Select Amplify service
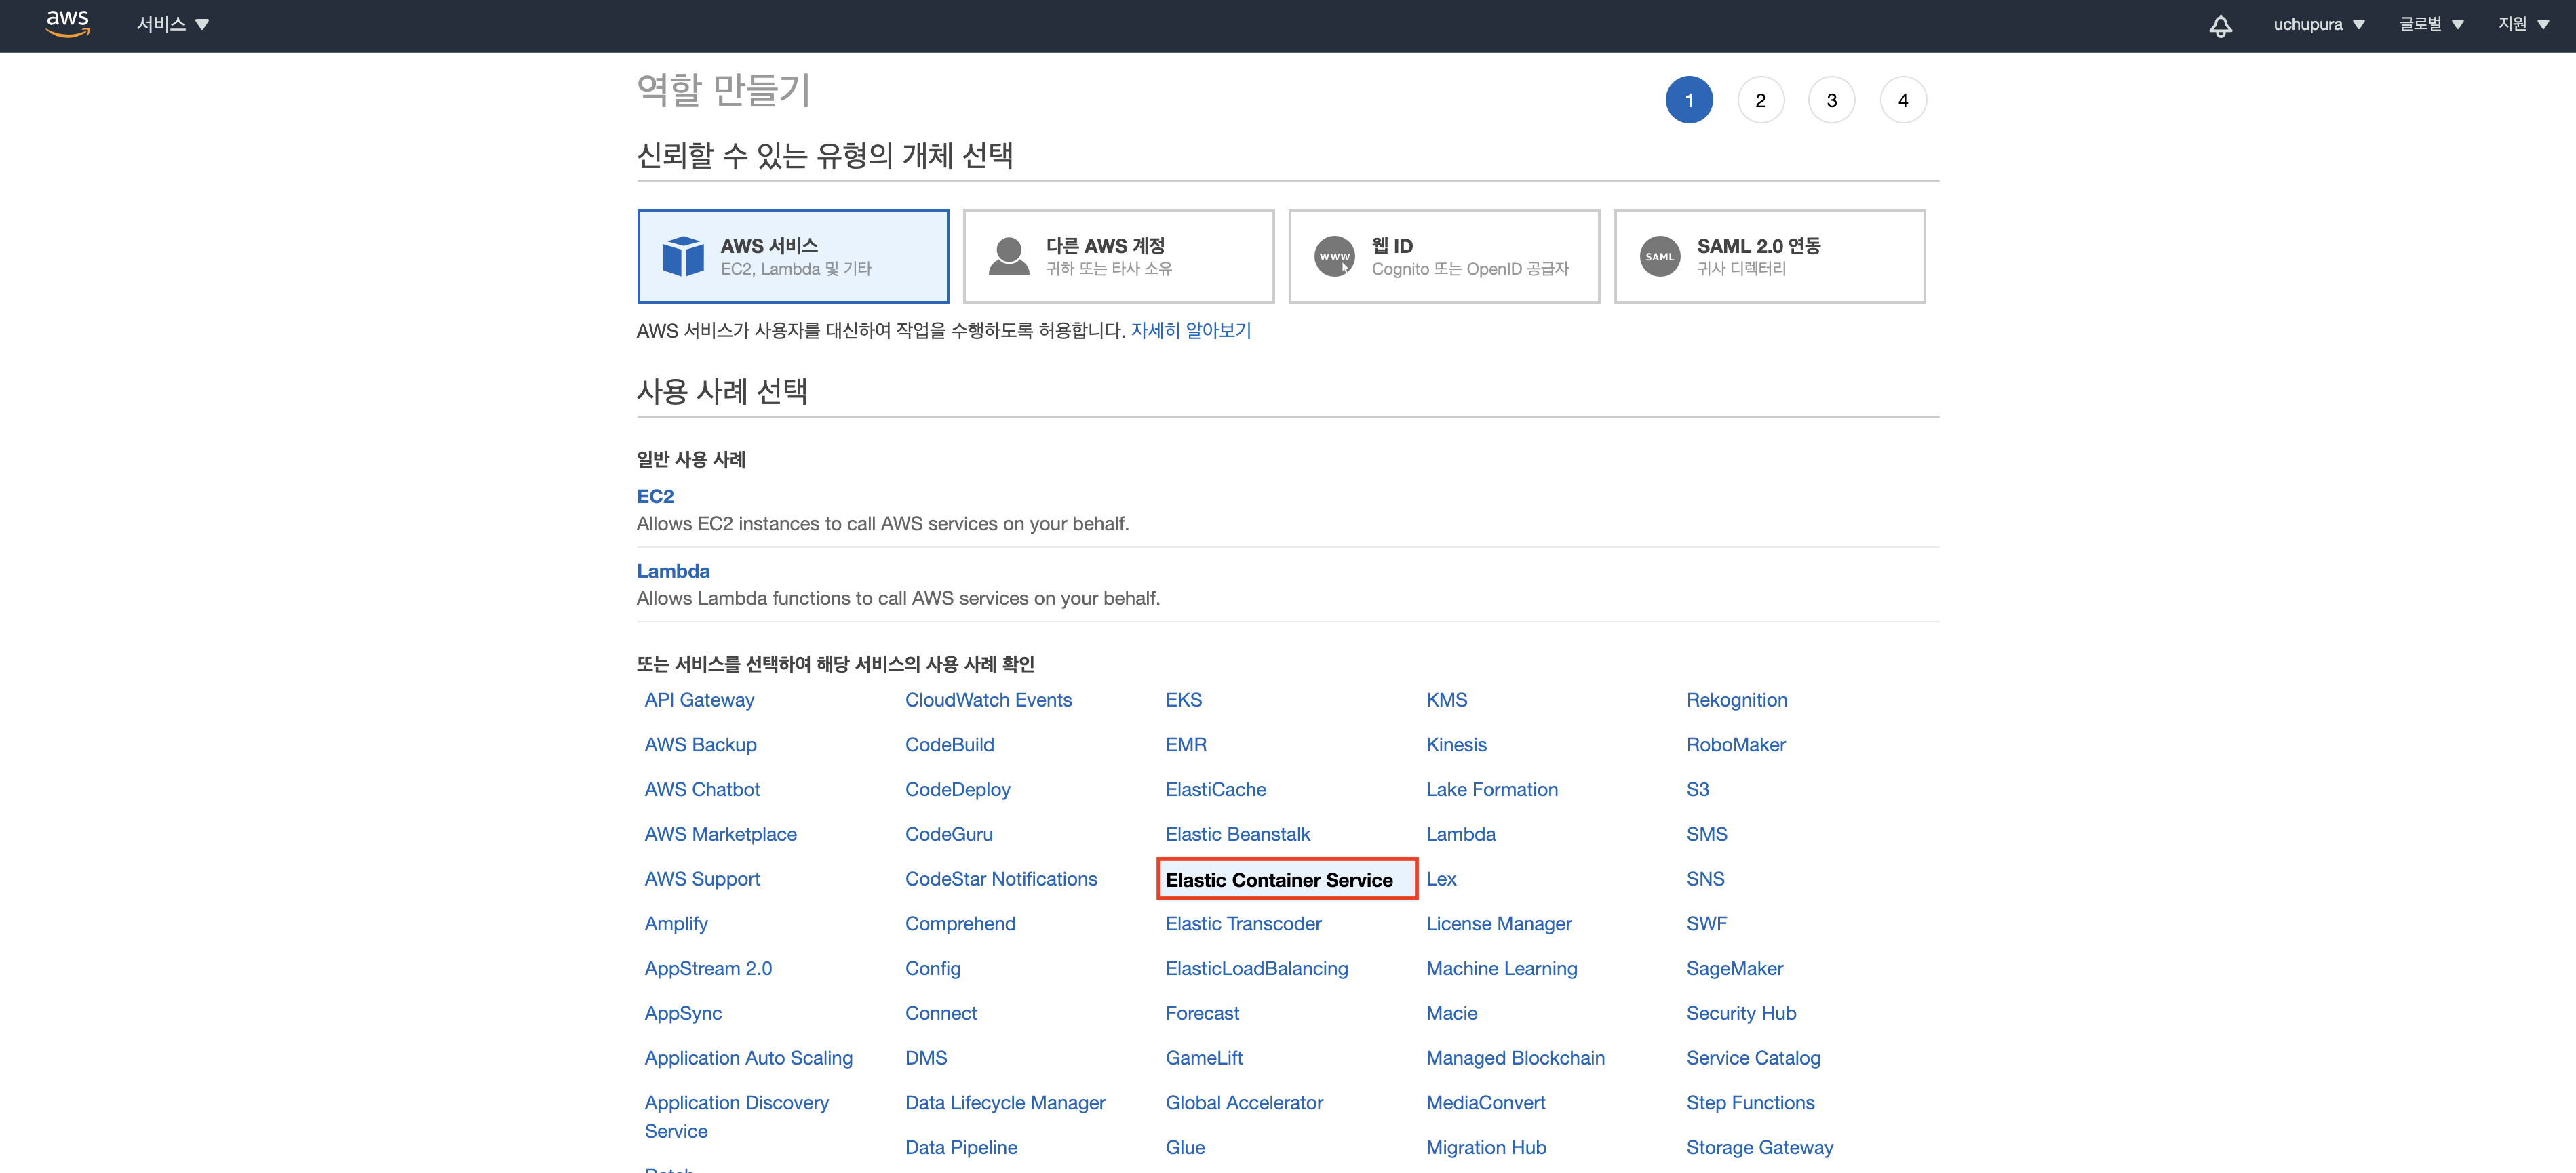Viewport: 2576px width, 1173px height. tap(676, 924)
